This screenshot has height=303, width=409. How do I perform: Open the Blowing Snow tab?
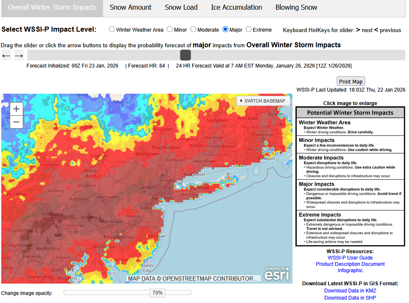pyautogui.click(x=296, y=8)
